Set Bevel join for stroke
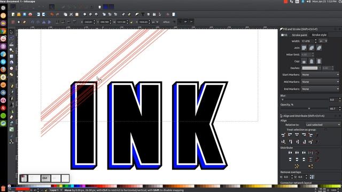The image size is (342, 192). 319,48
